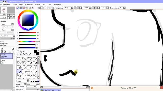
Task: Open the Фильтр menu
Action: [37, 5]
